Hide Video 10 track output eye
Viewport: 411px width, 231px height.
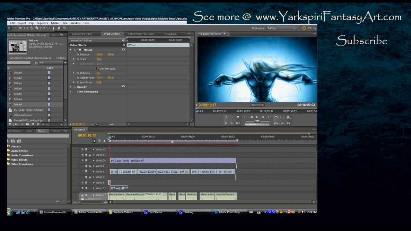[82, 160]
